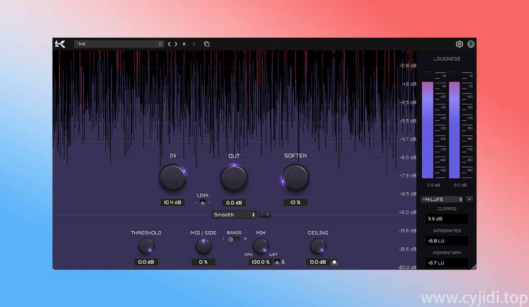Click the INTEGRATED -6.8 LU readout
The width and height of the screenshot is (529, 307).
[447, 241]
